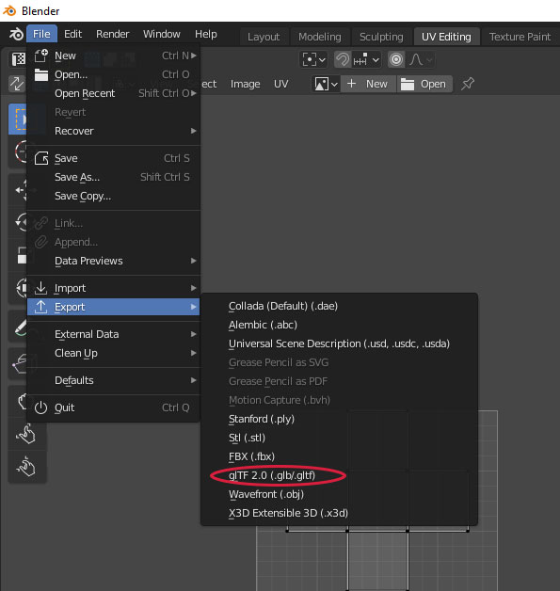Open the Render menu
The image size is (560, 591).
[112, 34]
